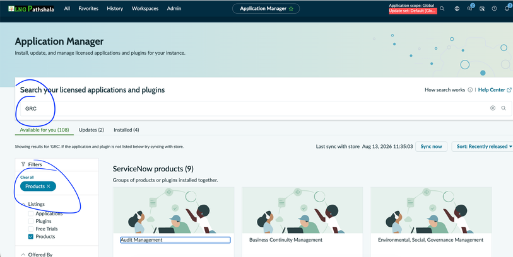Open the Admin menu
This screenshot has width=513, height=257.
tap(174, 8)
